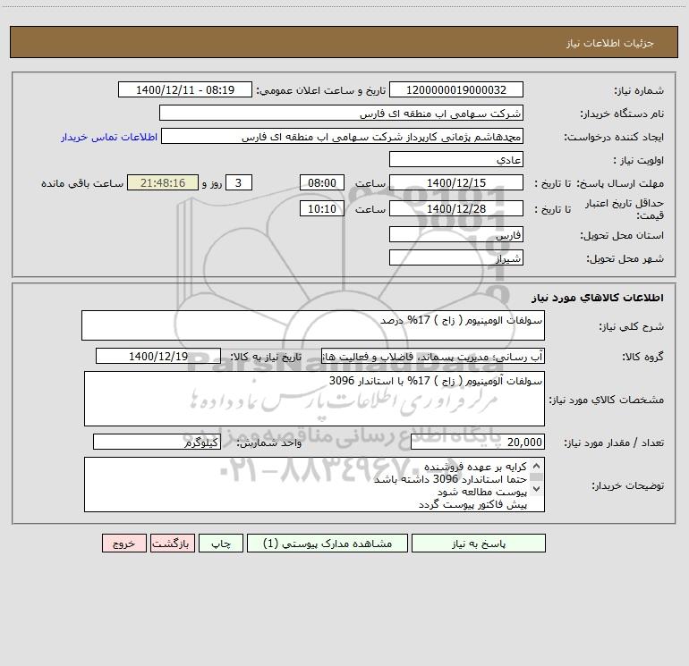689x666 pixels.
Task: Click the priority field عادي
Action: point(456,159)
